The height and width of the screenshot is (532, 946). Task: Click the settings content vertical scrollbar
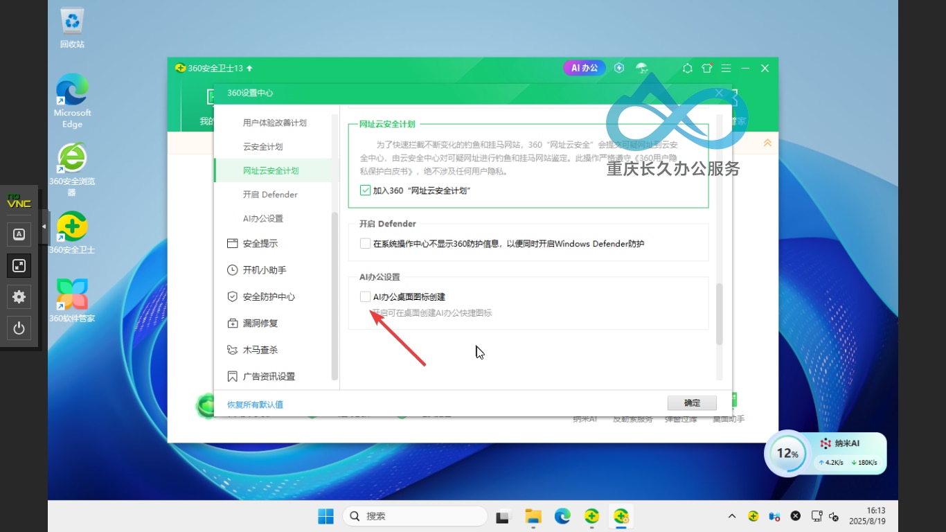720,314
